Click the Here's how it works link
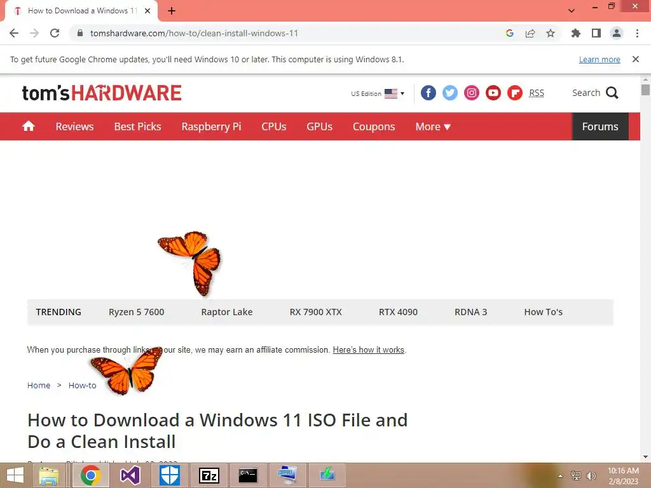This screenshot has width=651, height=488. 368,350
